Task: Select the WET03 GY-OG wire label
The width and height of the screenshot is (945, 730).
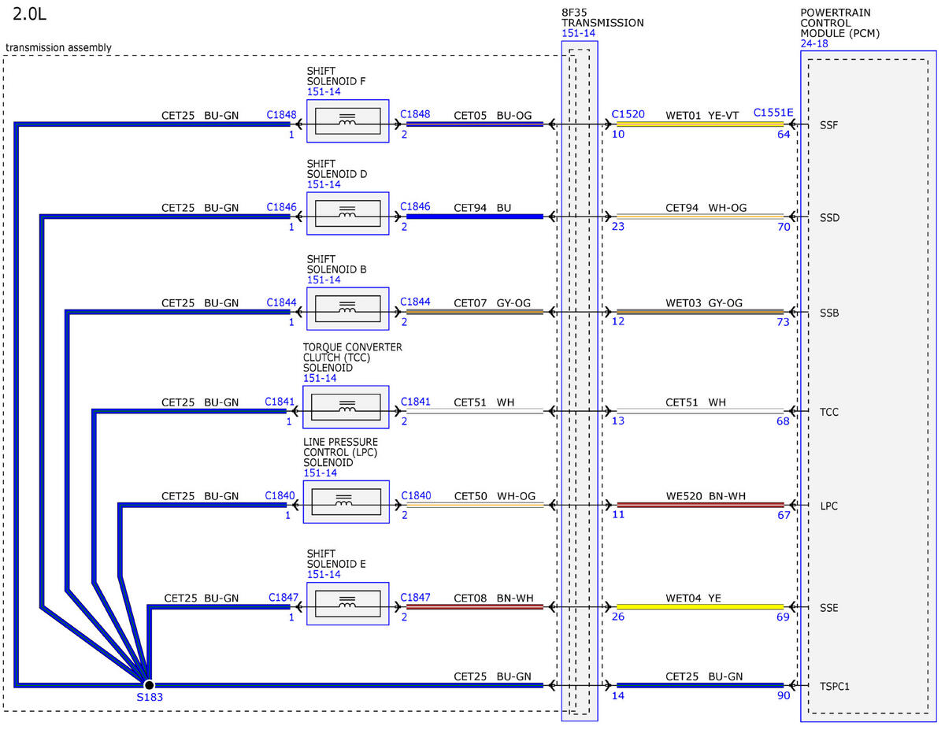Action: point(704,303)
